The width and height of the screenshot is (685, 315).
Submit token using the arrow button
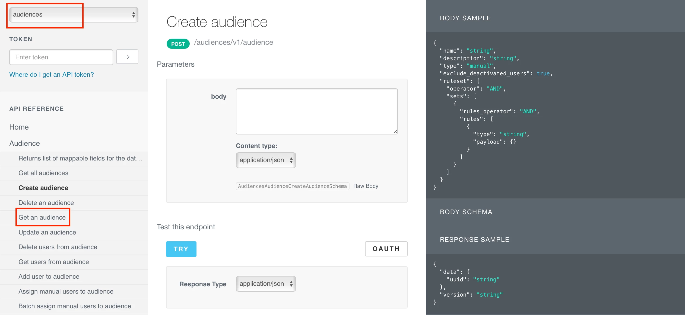(127, 57)
